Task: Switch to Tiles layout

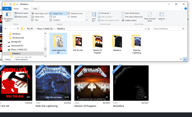Action: coord(35,20)
